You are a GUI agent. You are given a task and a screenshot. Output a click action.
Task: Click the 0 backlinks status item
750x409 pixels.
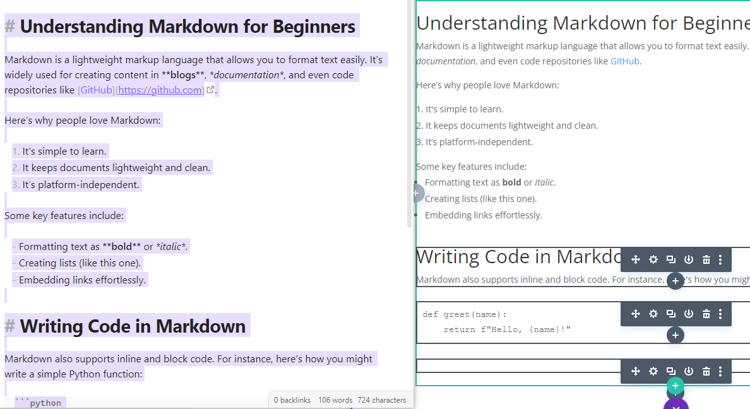(292, 400)
